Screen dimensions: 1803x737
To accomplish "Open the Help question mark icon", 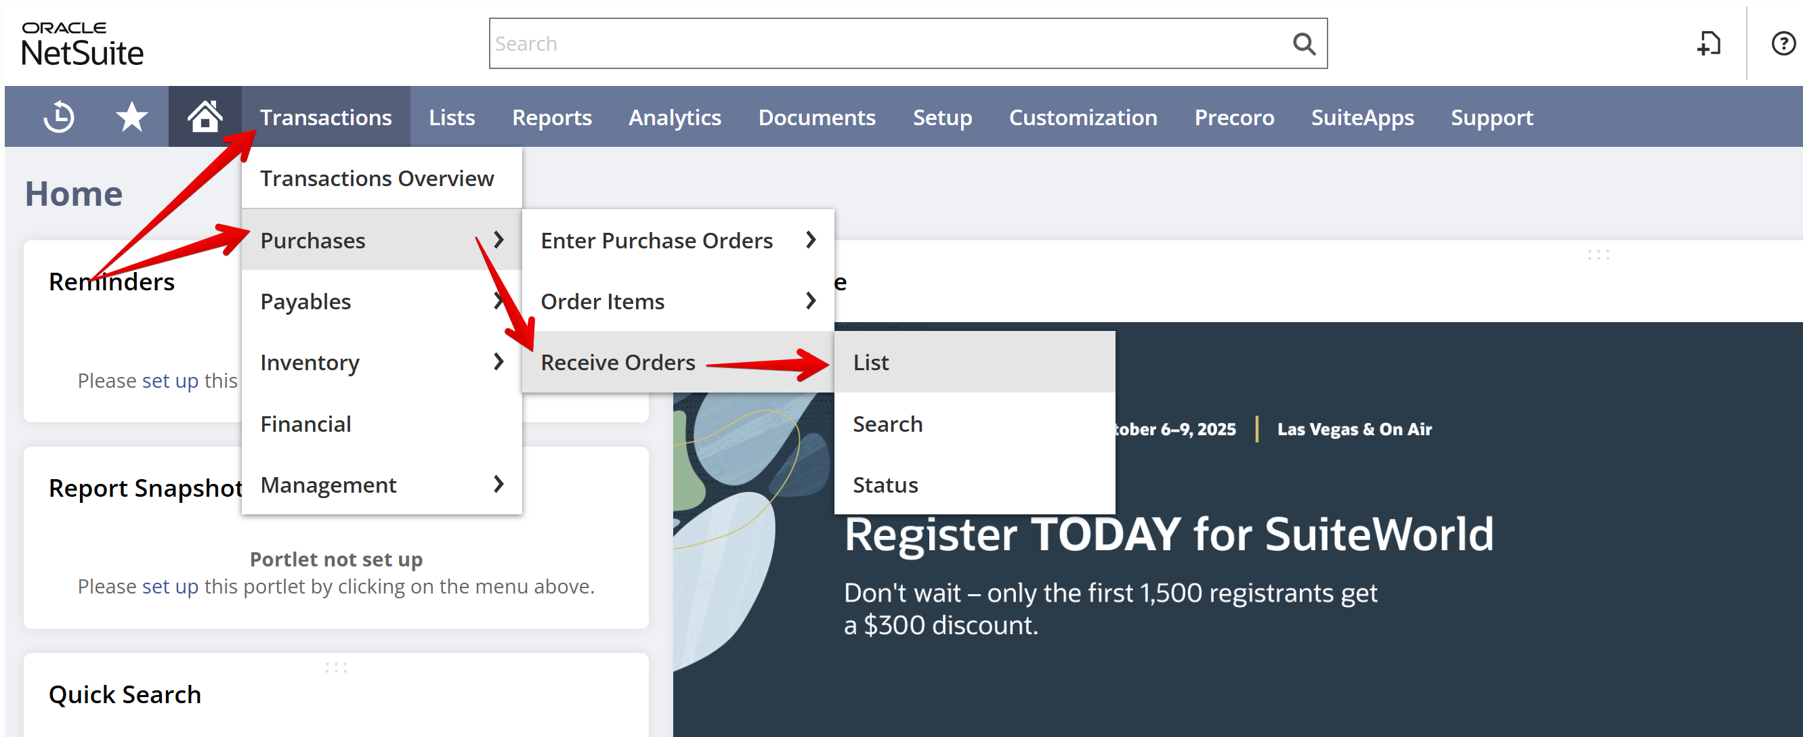I will (1783, 44).
